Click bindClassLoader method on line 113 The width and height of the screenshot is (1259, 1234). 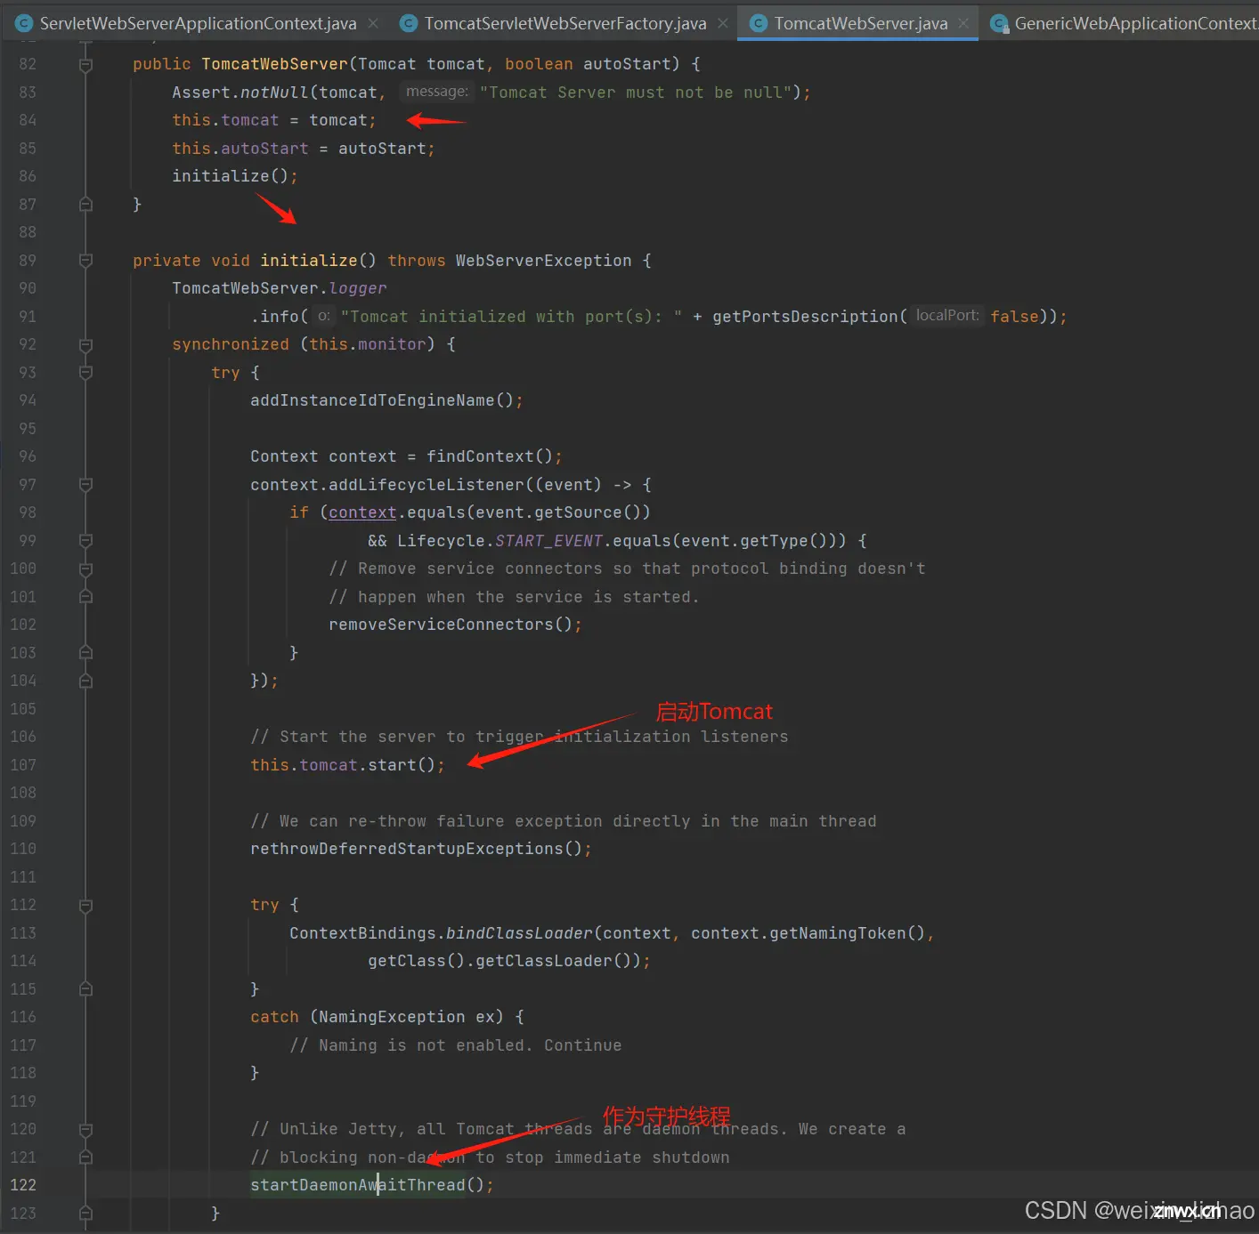tap(519, 933)
